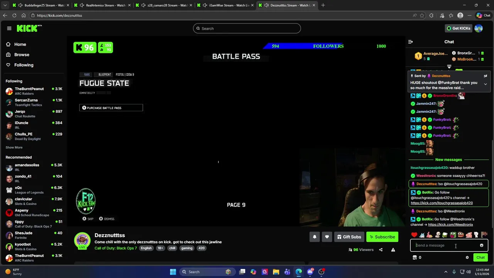Send message with Chat button
The width and height of the screenshot is (494, 278).
coord(480,258)
